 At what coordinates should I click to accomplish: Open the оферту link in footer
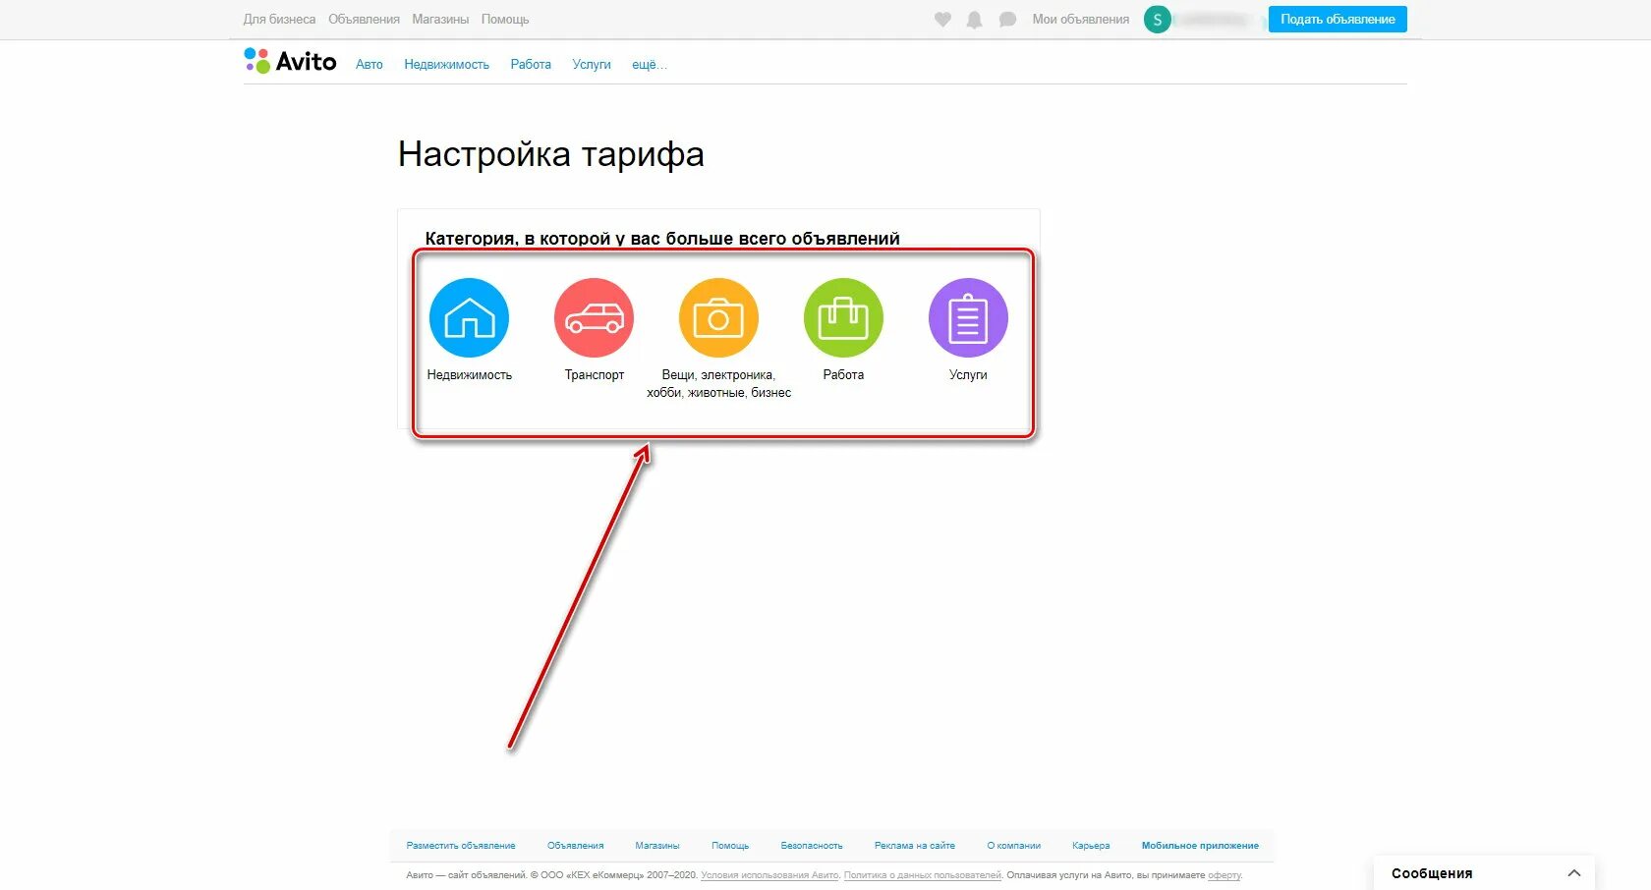(1224, 875)
